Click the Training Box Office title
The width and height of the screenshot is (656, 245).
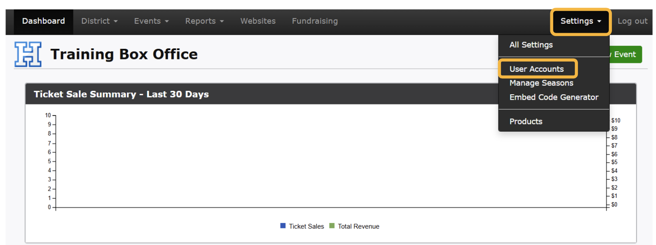(x=124, y=54)
